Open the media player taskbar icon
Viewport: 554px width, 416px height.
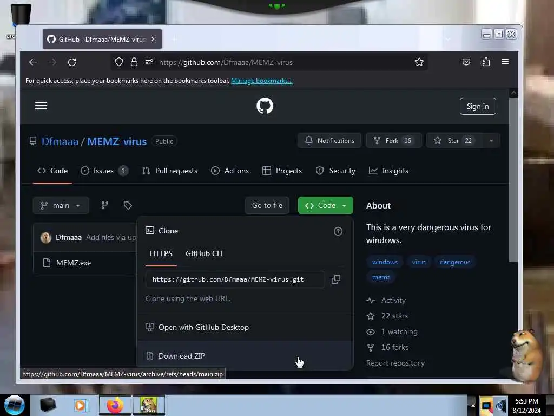[x=81, y=405]
